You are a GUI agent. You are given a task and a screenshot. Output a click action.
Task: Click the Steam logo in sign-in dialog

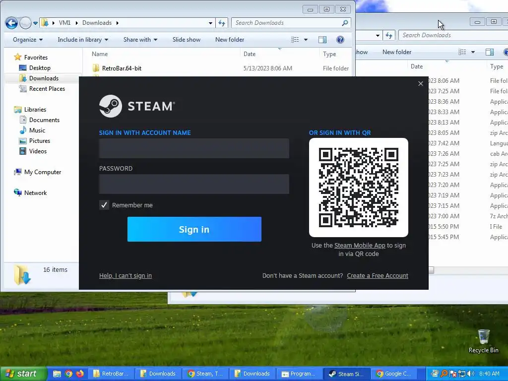tap(137, 106)
